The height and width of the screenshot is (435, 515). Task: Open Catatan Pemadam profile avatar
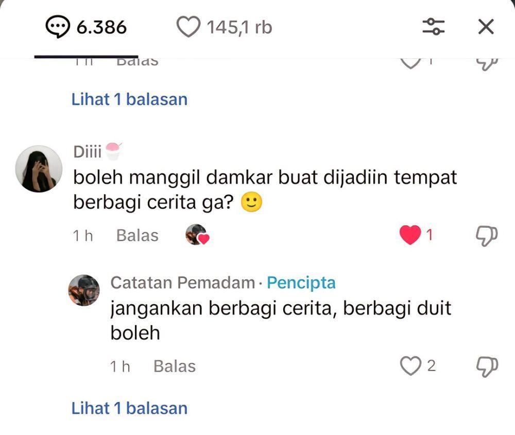(84, 290)
